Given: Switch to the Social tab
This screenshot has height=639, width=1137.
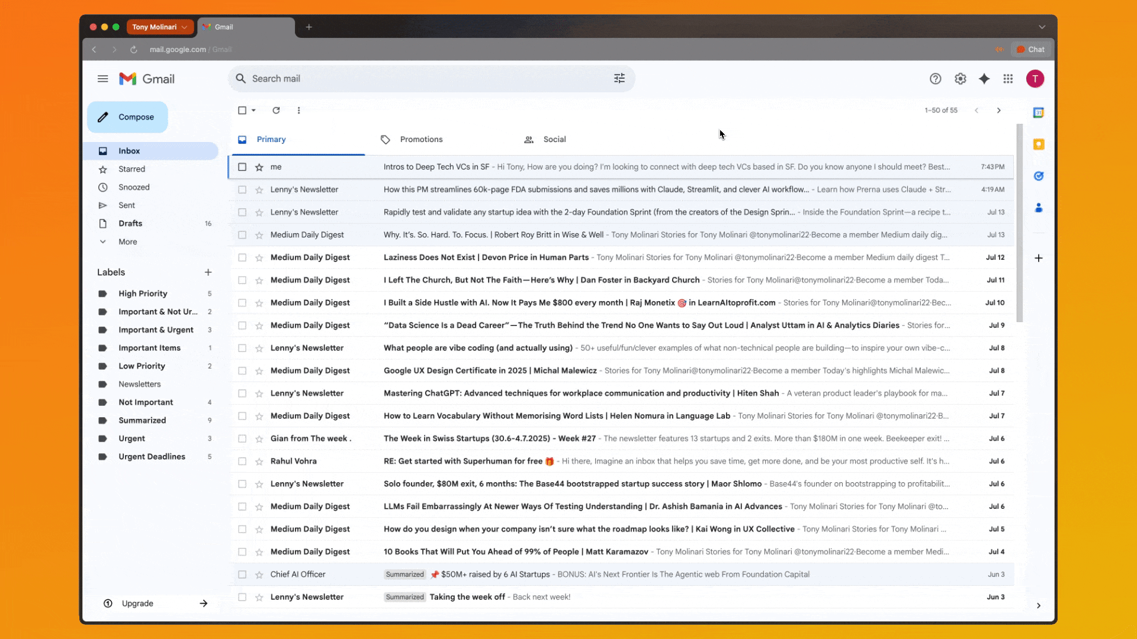Looking at the screenshot, I should [554, 139].
